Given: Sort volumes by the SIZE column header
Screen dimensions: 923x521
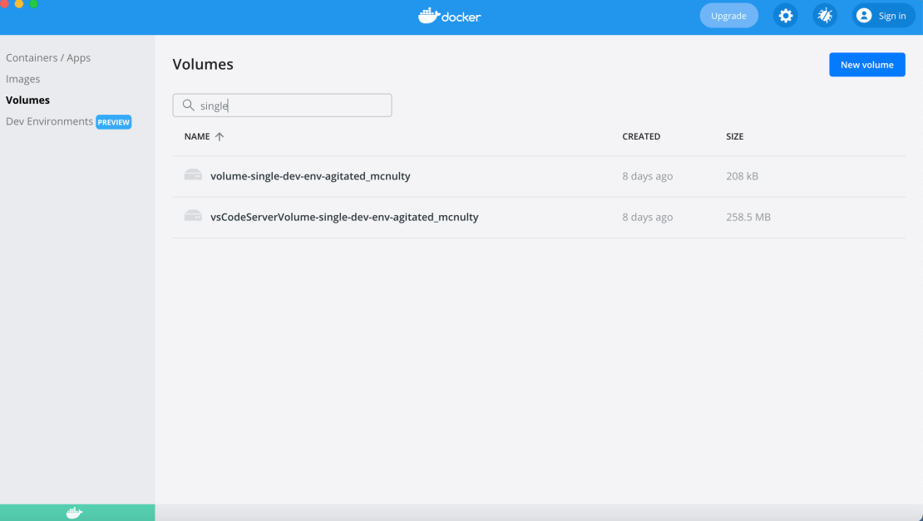Looking at the screenshot, I should point(734,136).
